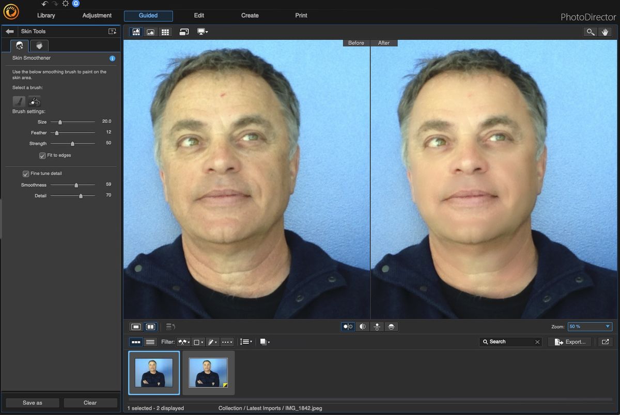Screen dimensions: 620x415
Task: Select the eraser brush
Action: click(35, 101)
